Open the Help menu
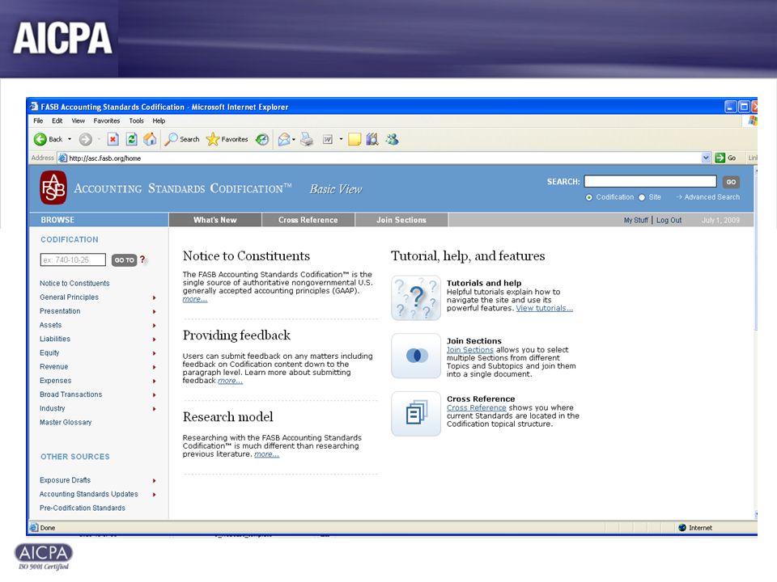Screen dimensions: 777x582 coord(159,120)
